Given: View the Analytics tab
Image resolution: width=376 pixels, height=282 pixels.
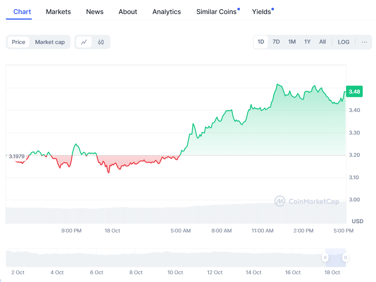Looking at the screenshot, I should (x=166, y=11).
